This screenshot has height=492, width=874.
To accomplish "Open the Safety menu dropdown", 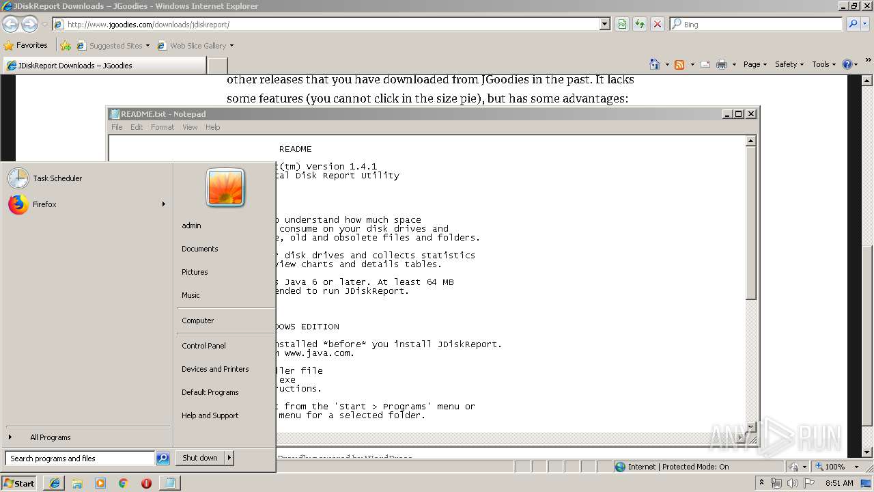I will point(789,64).
